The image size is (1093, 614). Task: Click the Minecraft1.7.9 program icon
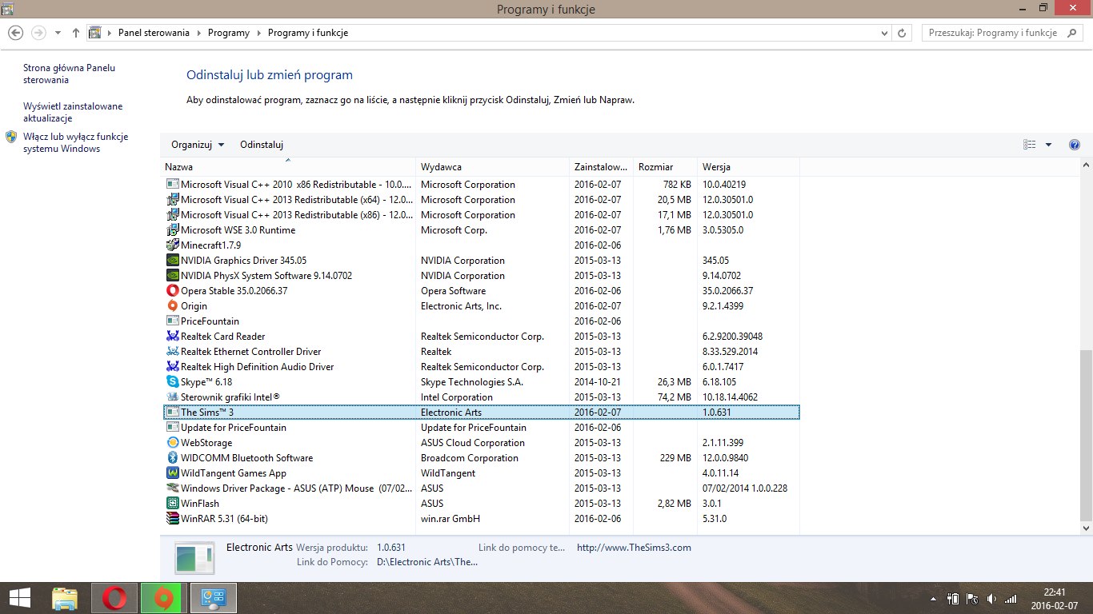pos(172,245)
